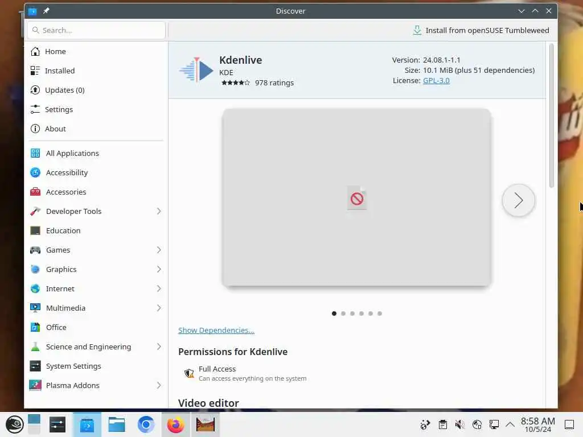
Task: Open the System Settings taskbar icon
Action: click(x=58, y=424)
